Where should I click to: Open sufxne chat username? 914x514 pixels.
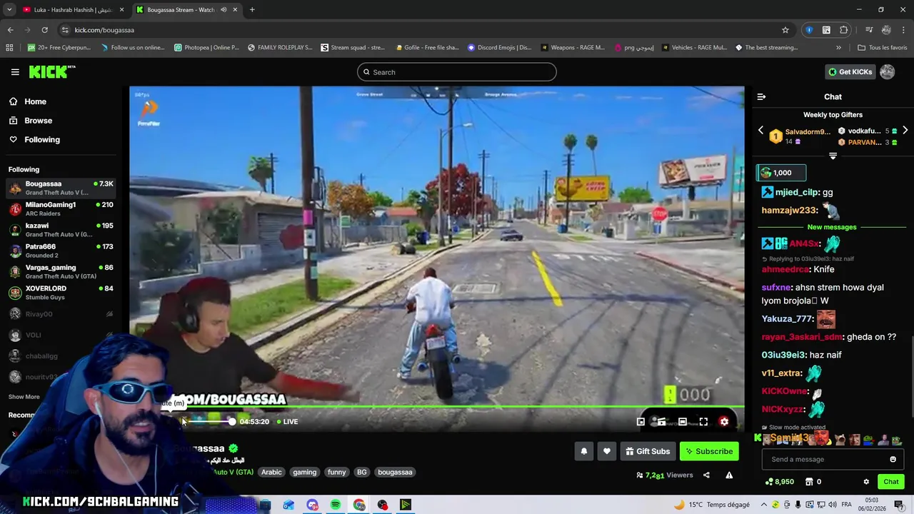776,288
